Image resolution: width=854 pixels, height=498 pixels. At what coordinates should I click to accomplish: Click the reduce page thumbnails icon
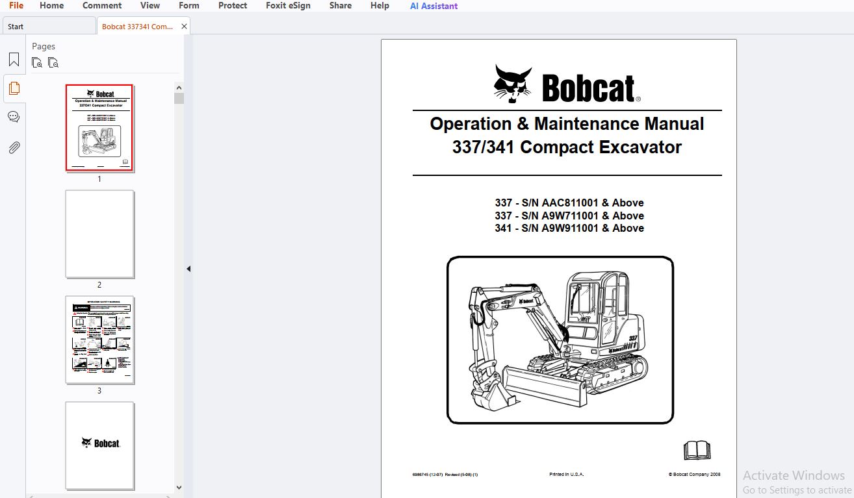53,63
